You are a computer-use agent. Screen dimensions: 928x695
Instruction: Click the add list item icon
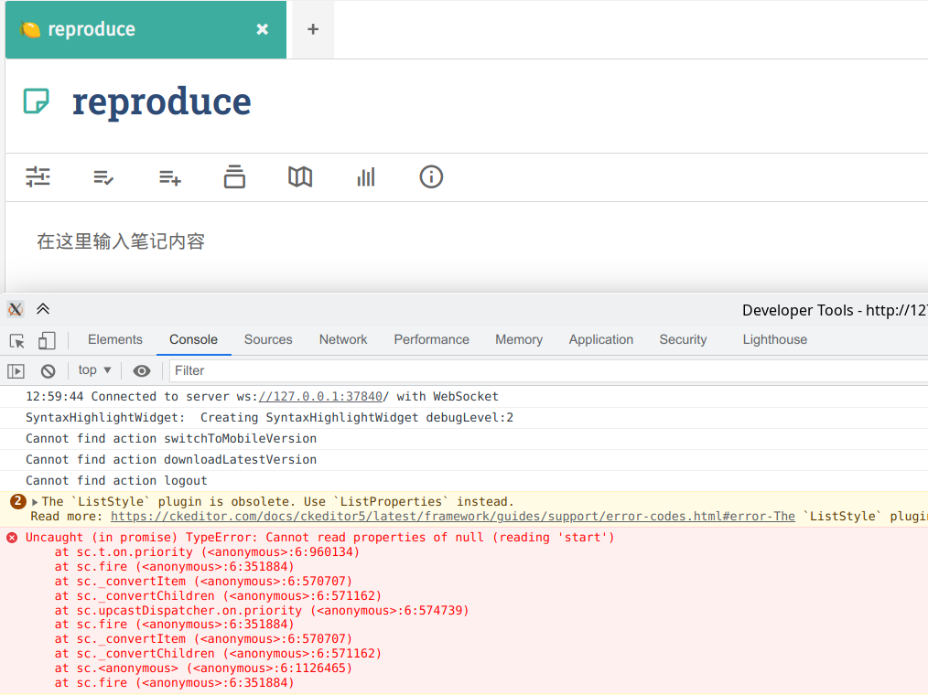tap(169, 176)
